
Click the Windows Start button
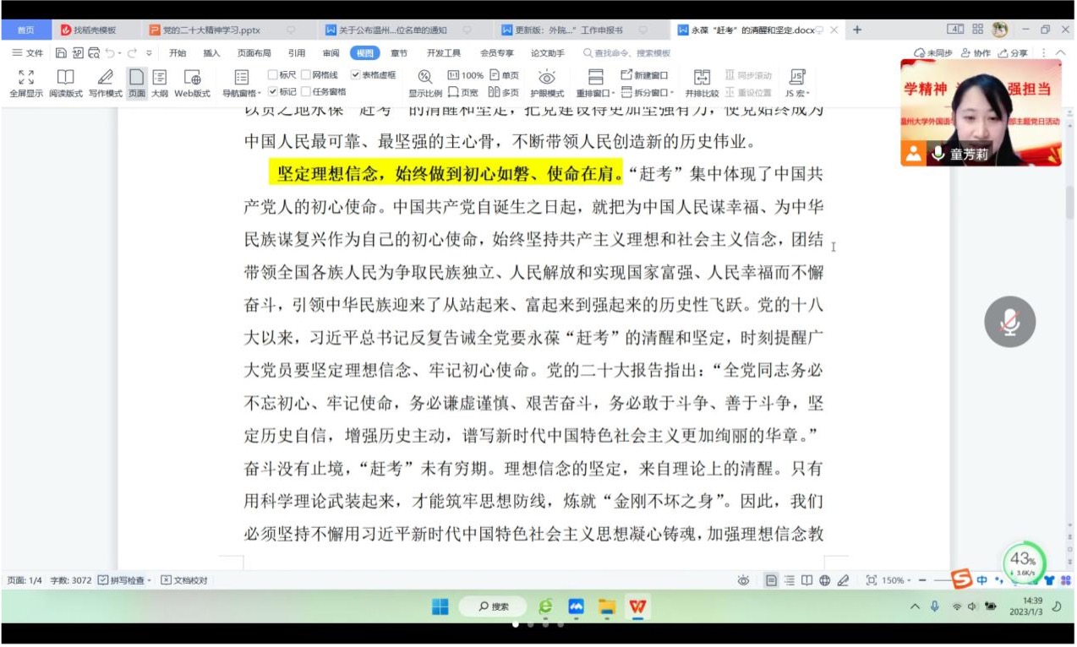440,606
